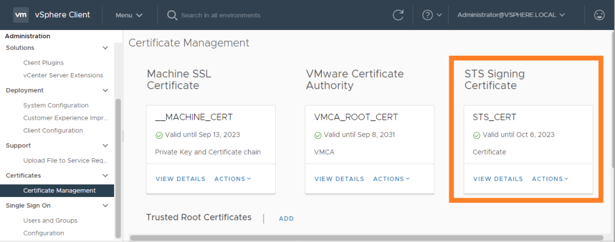Click 'Trusted Root Certificates' heading
The image size is (615, 242).
tap(199, 217)
